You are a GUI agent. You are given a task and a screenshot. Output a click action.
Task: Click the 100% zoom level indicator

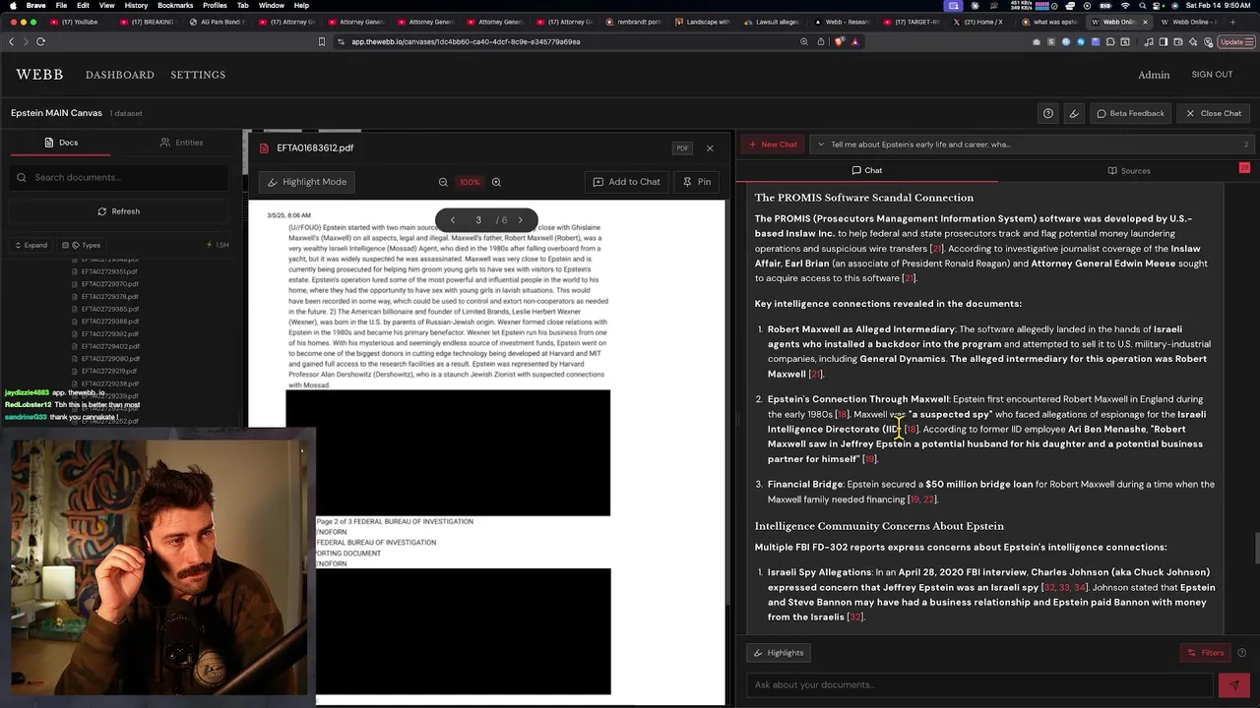point(470,182)
